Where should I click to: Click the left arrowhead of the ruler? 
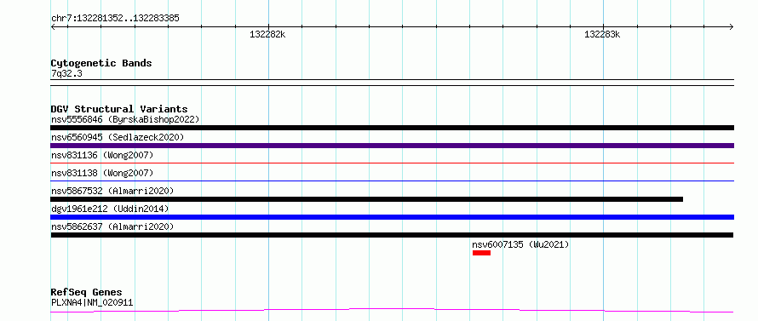pos(53,27)
